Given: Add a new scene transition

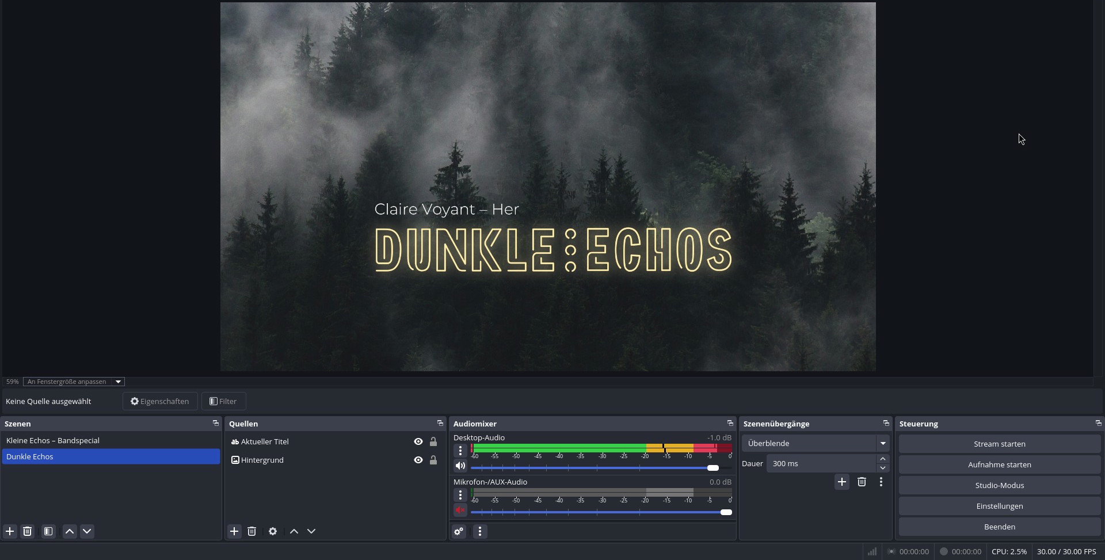Looking at the screenshot, I should (x=842, y=482).
